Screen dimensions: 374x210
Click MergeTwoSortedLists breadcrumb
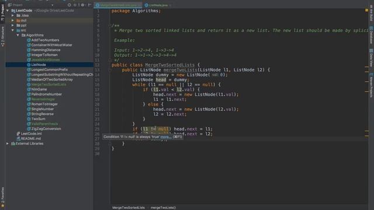(129, 208)
